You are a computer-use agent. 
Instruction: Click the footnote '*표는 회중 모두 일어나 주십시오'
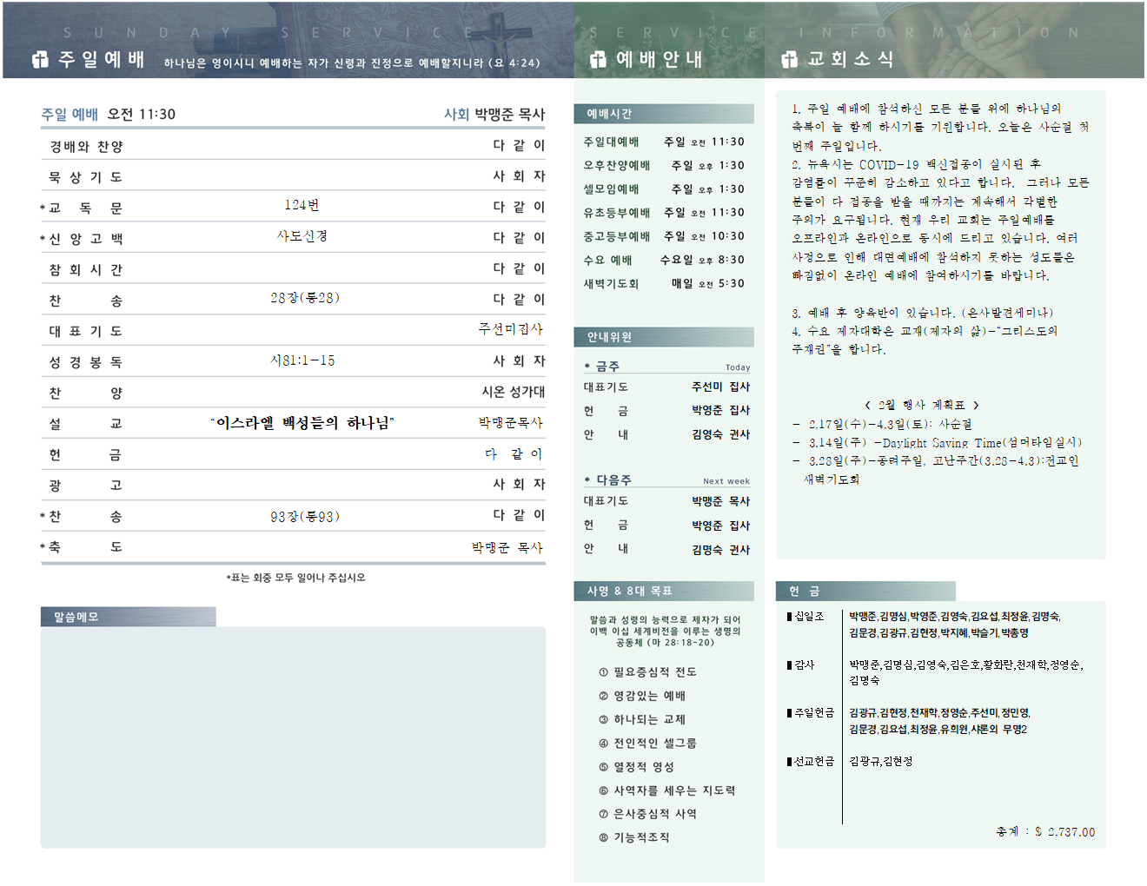coord(295,578)
